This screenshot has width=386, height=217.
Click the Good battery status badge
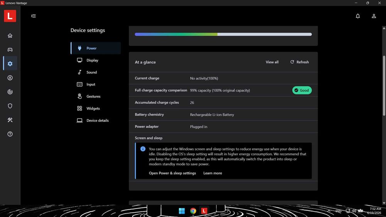pos(302,90)
